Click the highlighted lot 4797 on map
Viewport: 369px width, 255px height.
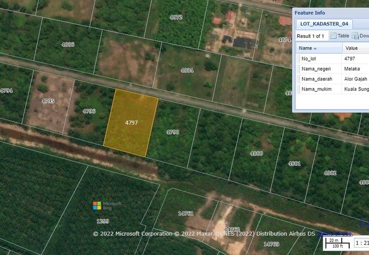point(131,122)
